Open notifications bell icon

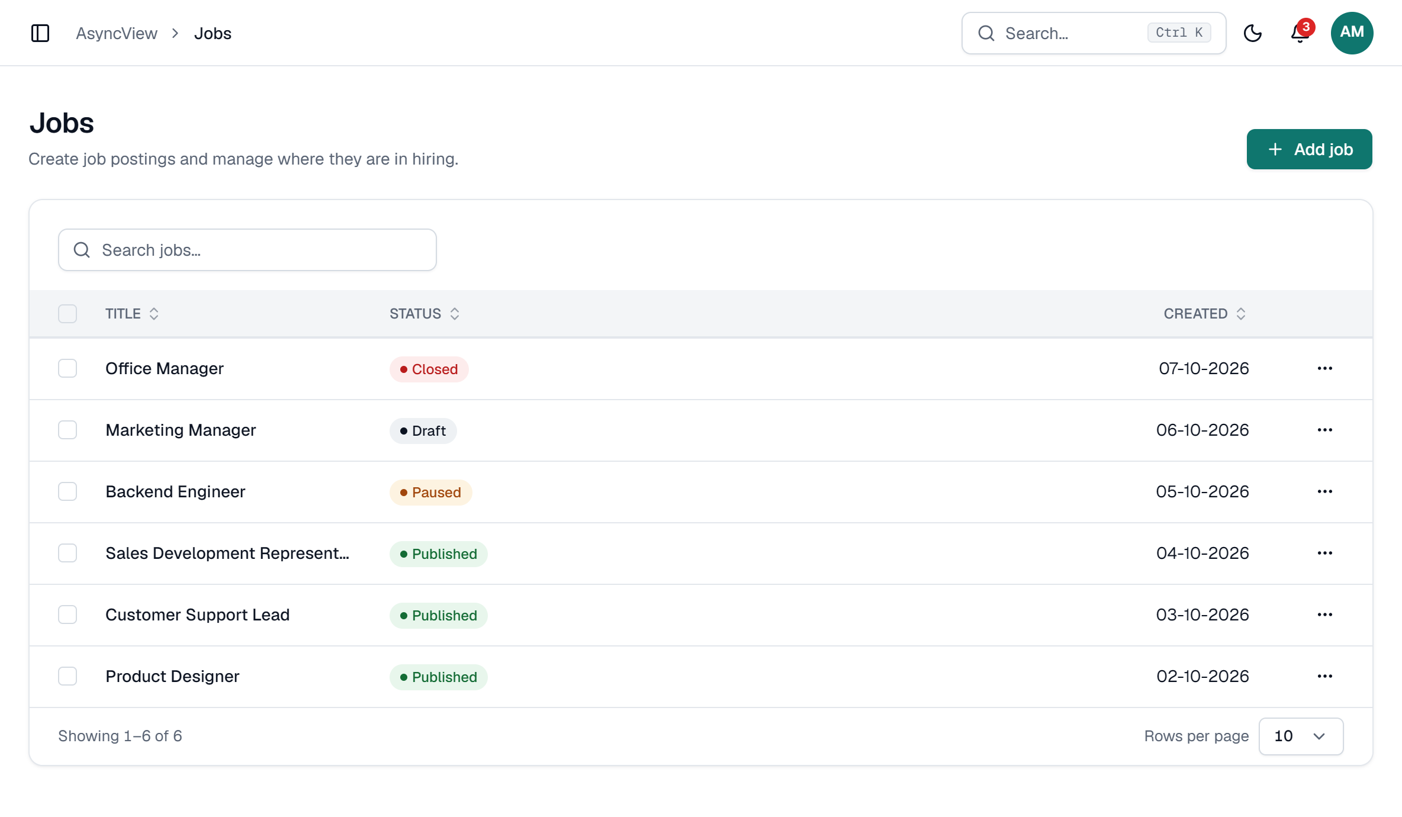pos(1300,33)
